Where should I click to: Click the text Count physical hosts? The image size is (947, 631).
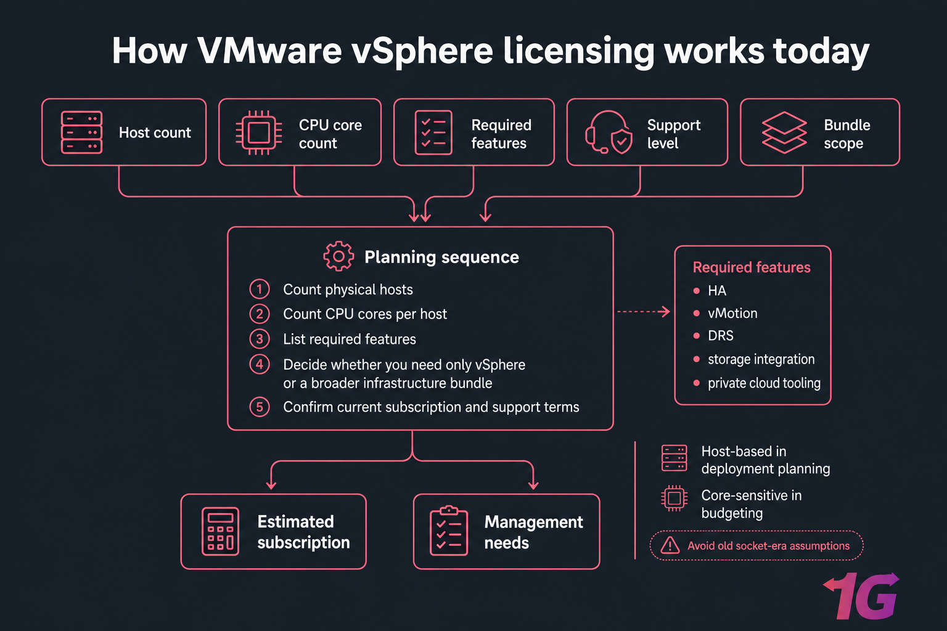click(x=348, y=290)
